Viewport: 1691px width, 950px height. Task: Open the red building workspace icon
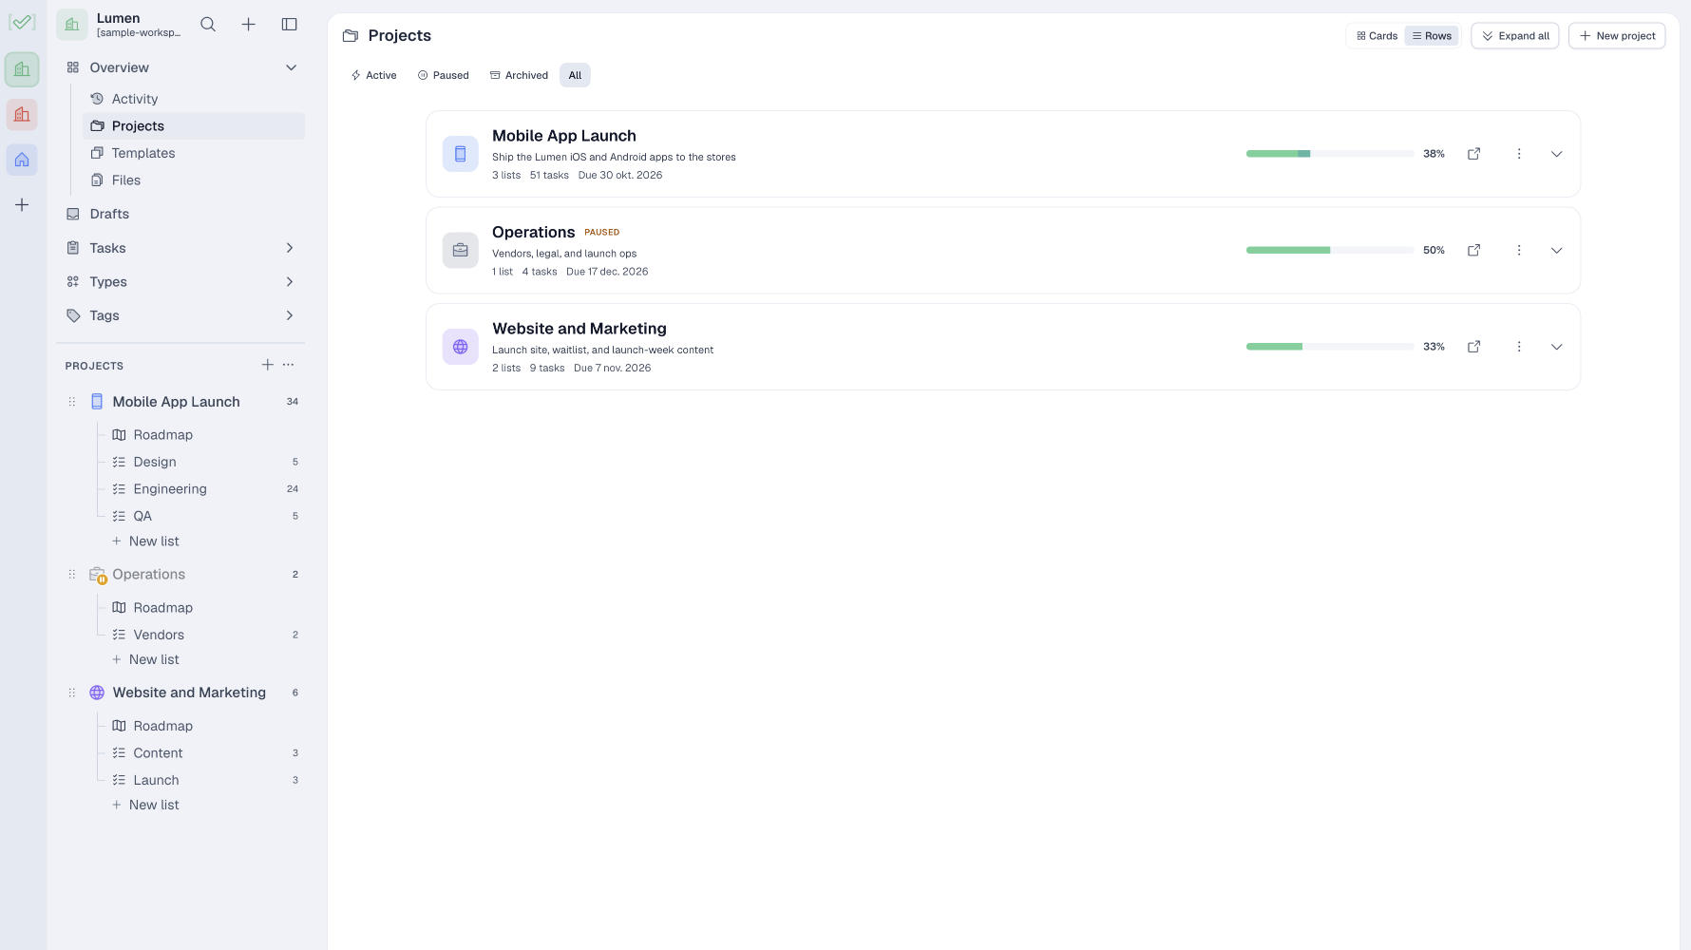click(x=22, y=115)
